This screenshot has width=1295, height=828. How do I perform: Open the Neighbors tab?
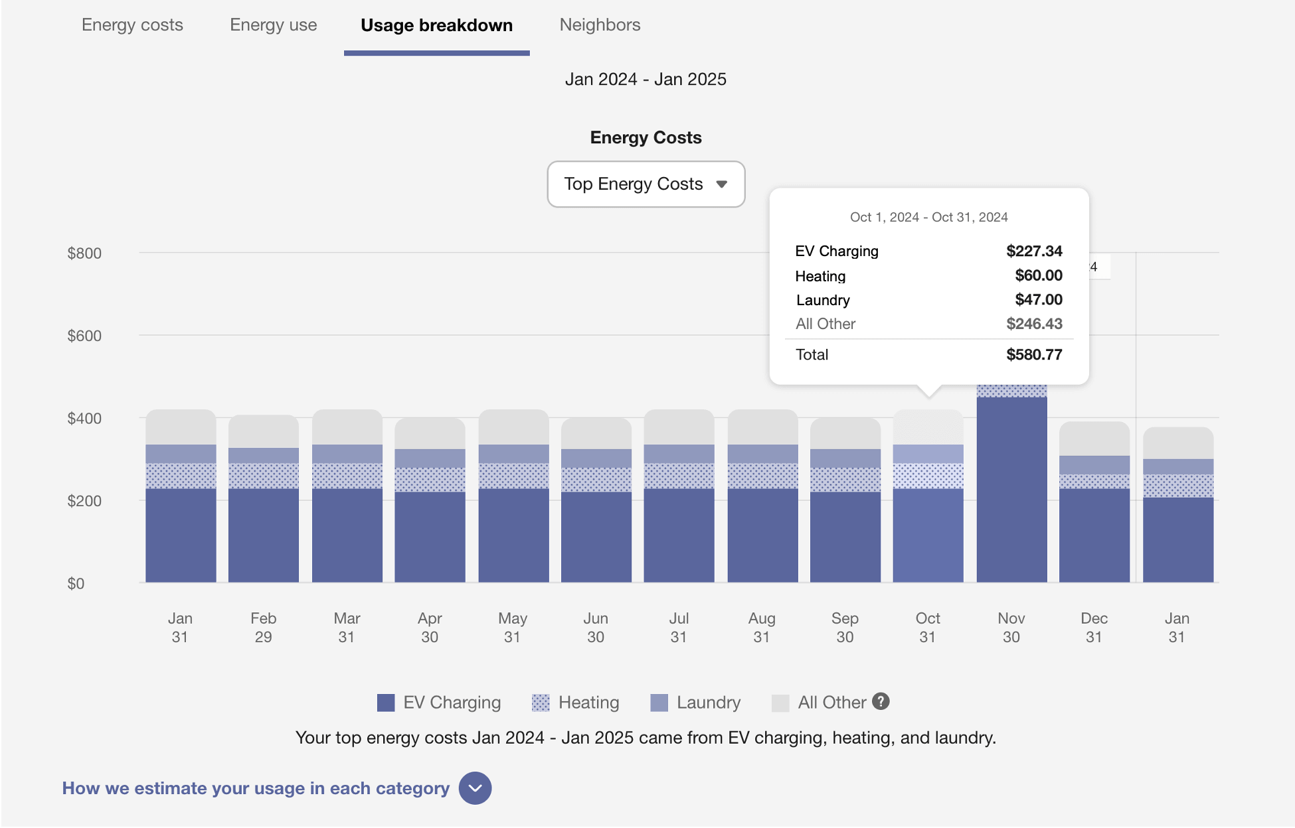tap(600, 25)
